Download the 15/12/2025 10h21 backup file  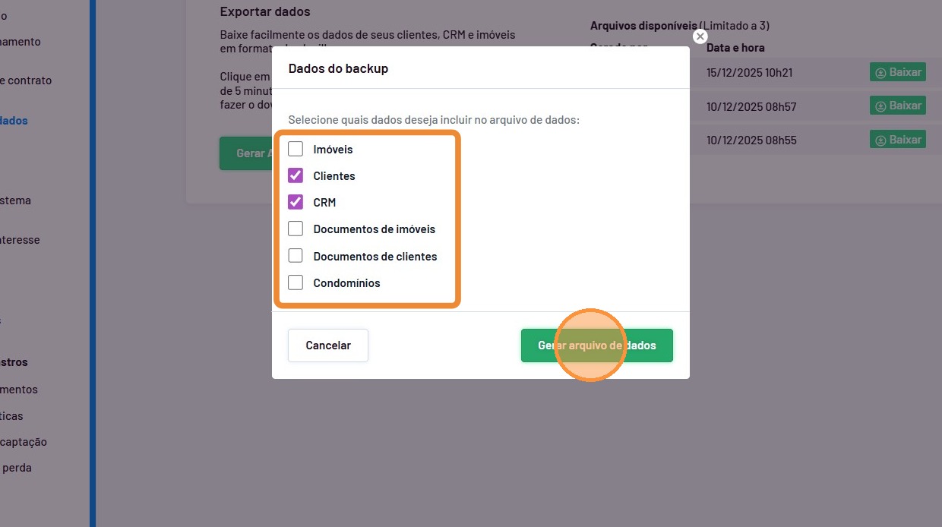(897, 73)
